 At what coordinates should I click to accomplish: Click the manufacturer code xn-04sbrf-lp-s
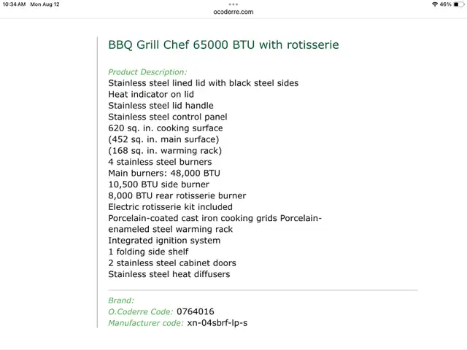click(x=217, y=323)
